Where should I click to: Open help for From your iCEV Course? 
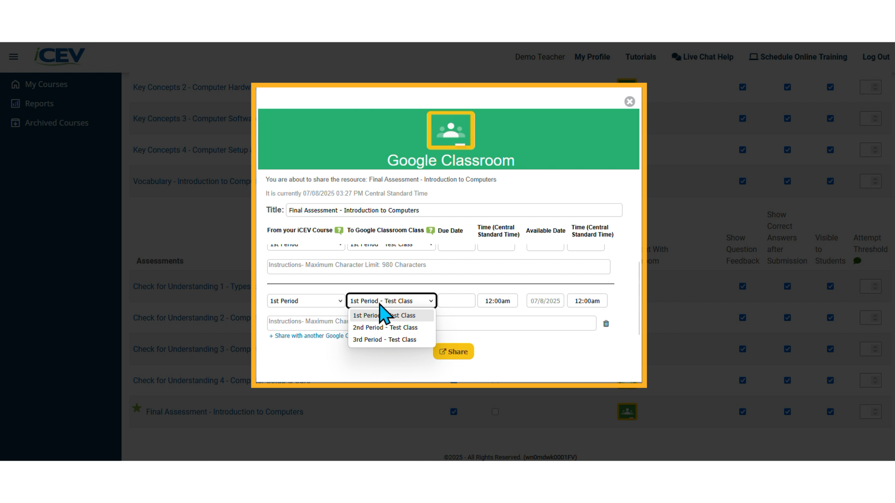click(339, 231)
